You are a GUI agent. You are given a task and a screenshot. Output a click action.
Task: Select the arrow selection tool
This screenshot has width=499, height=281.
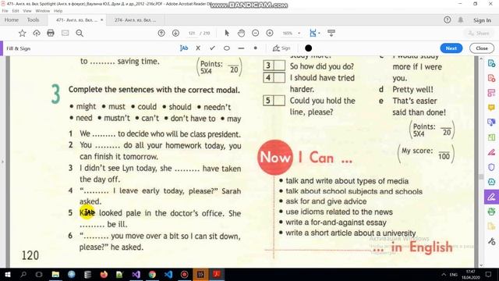[x=227, y=33]
